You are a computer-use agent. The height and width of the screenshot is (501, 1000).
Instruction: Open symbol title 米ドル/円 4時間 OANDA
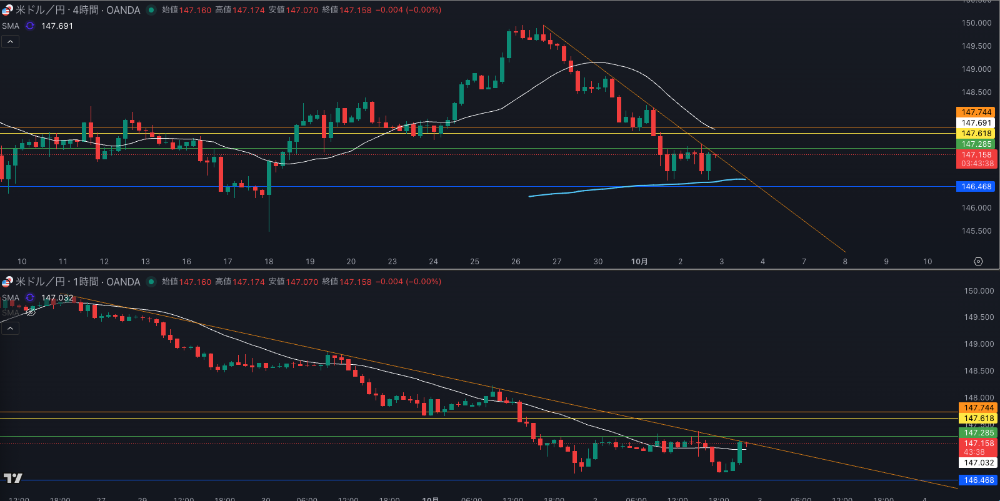[77, 10]
